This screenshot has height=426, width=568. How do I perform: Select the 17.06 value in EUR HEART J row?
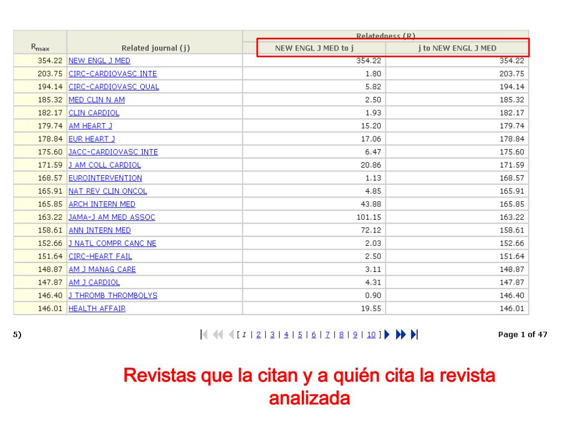371,139
